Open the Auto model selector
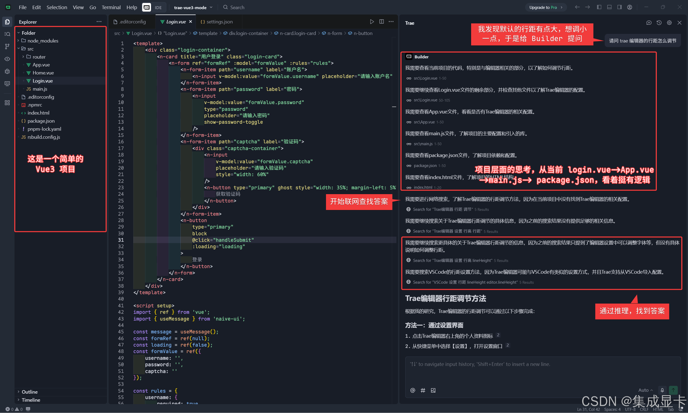This screenshot has height=413, width=688. click(x=646, y=390)
